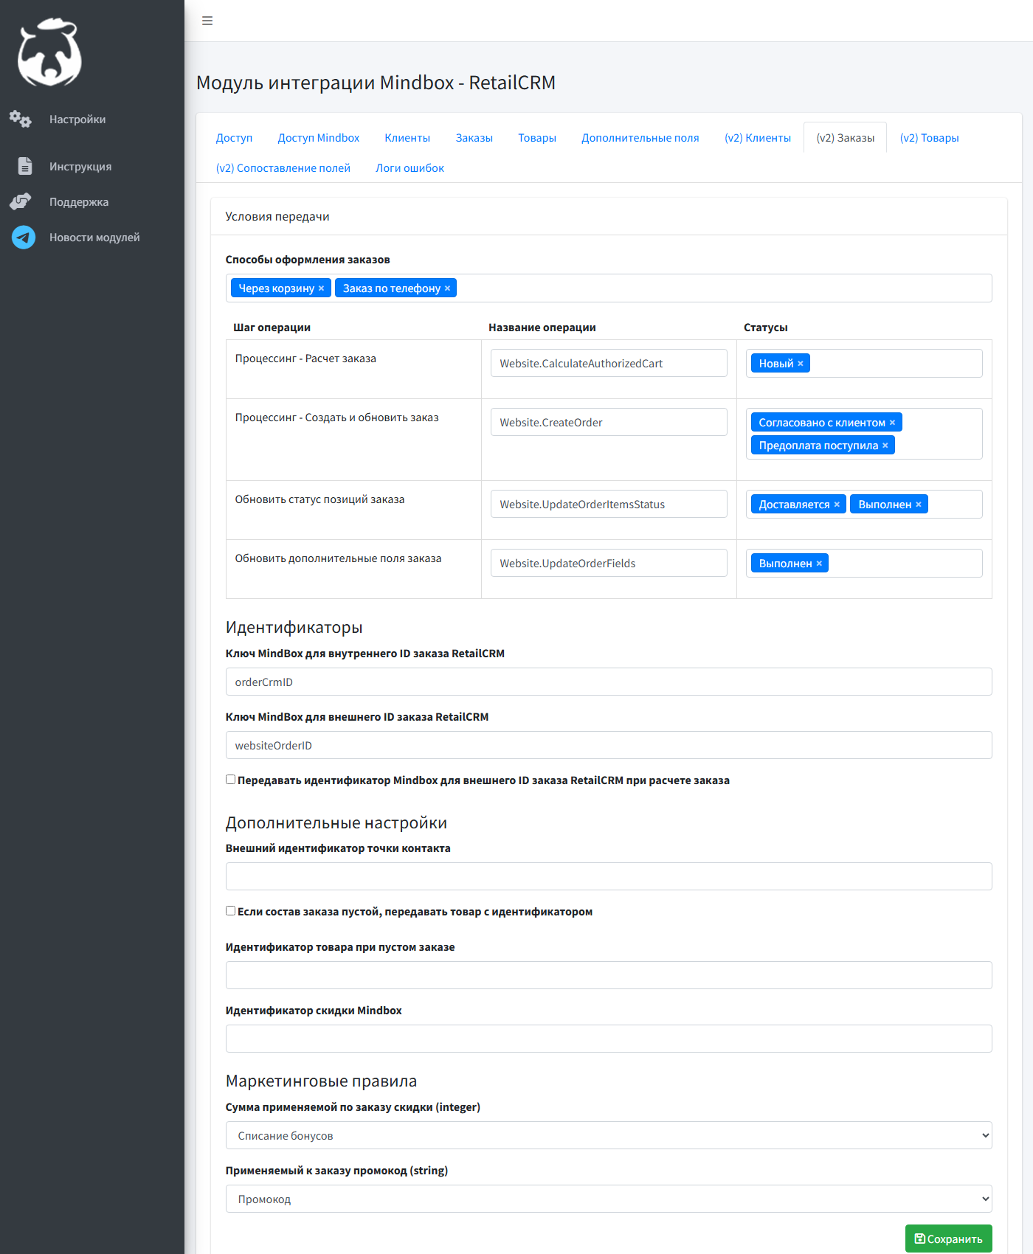The height and width of the screenshot is (1254, 1033).
Task: Click the Способы оформления заказов tag field
Action: [609, 288]
